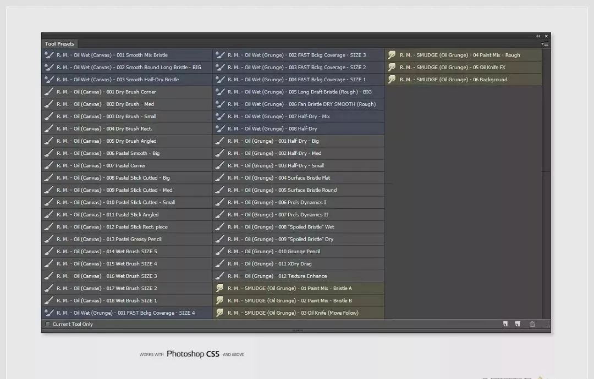Click the new tool preset icon beside the trash

[x=518, y=324]
